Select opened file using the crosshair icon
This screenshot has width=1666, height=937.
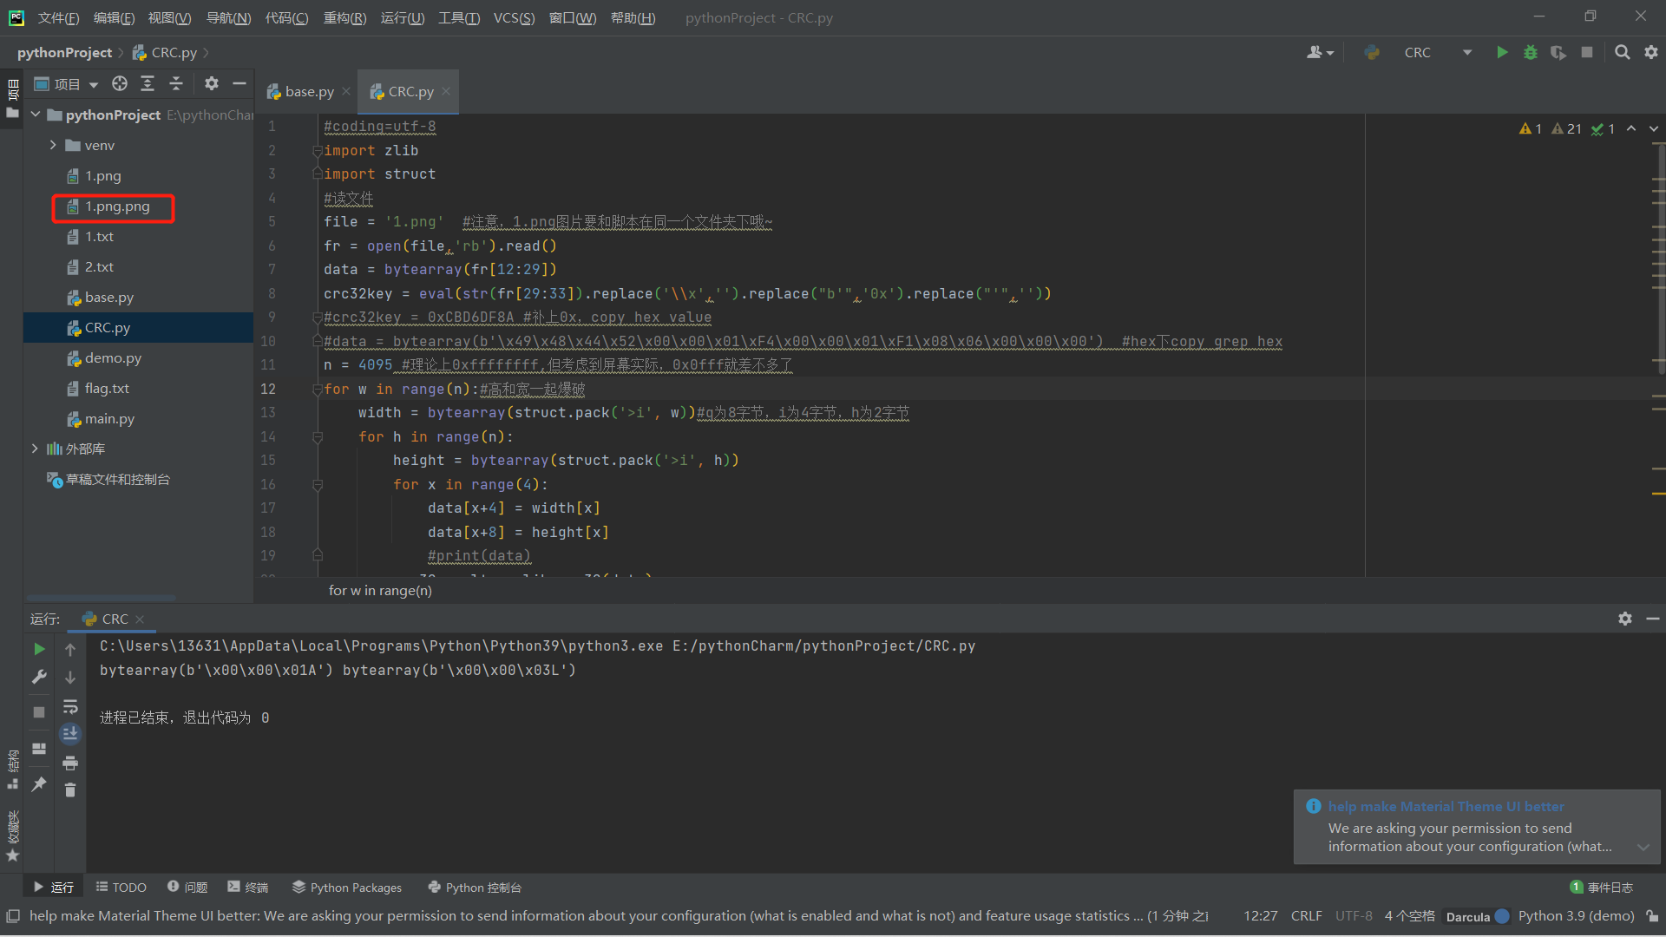120,83
